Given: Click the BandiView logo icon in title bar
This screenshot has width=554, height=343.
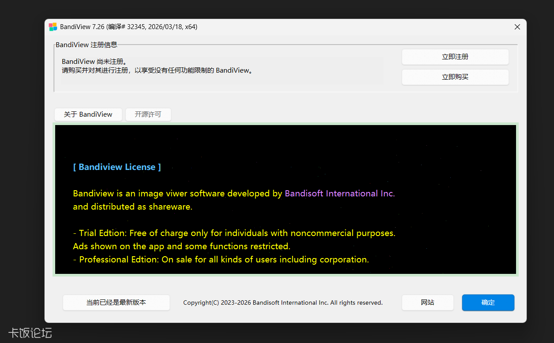Looking at the screenshot, I should pyautogui.click(x=53, y=27).
